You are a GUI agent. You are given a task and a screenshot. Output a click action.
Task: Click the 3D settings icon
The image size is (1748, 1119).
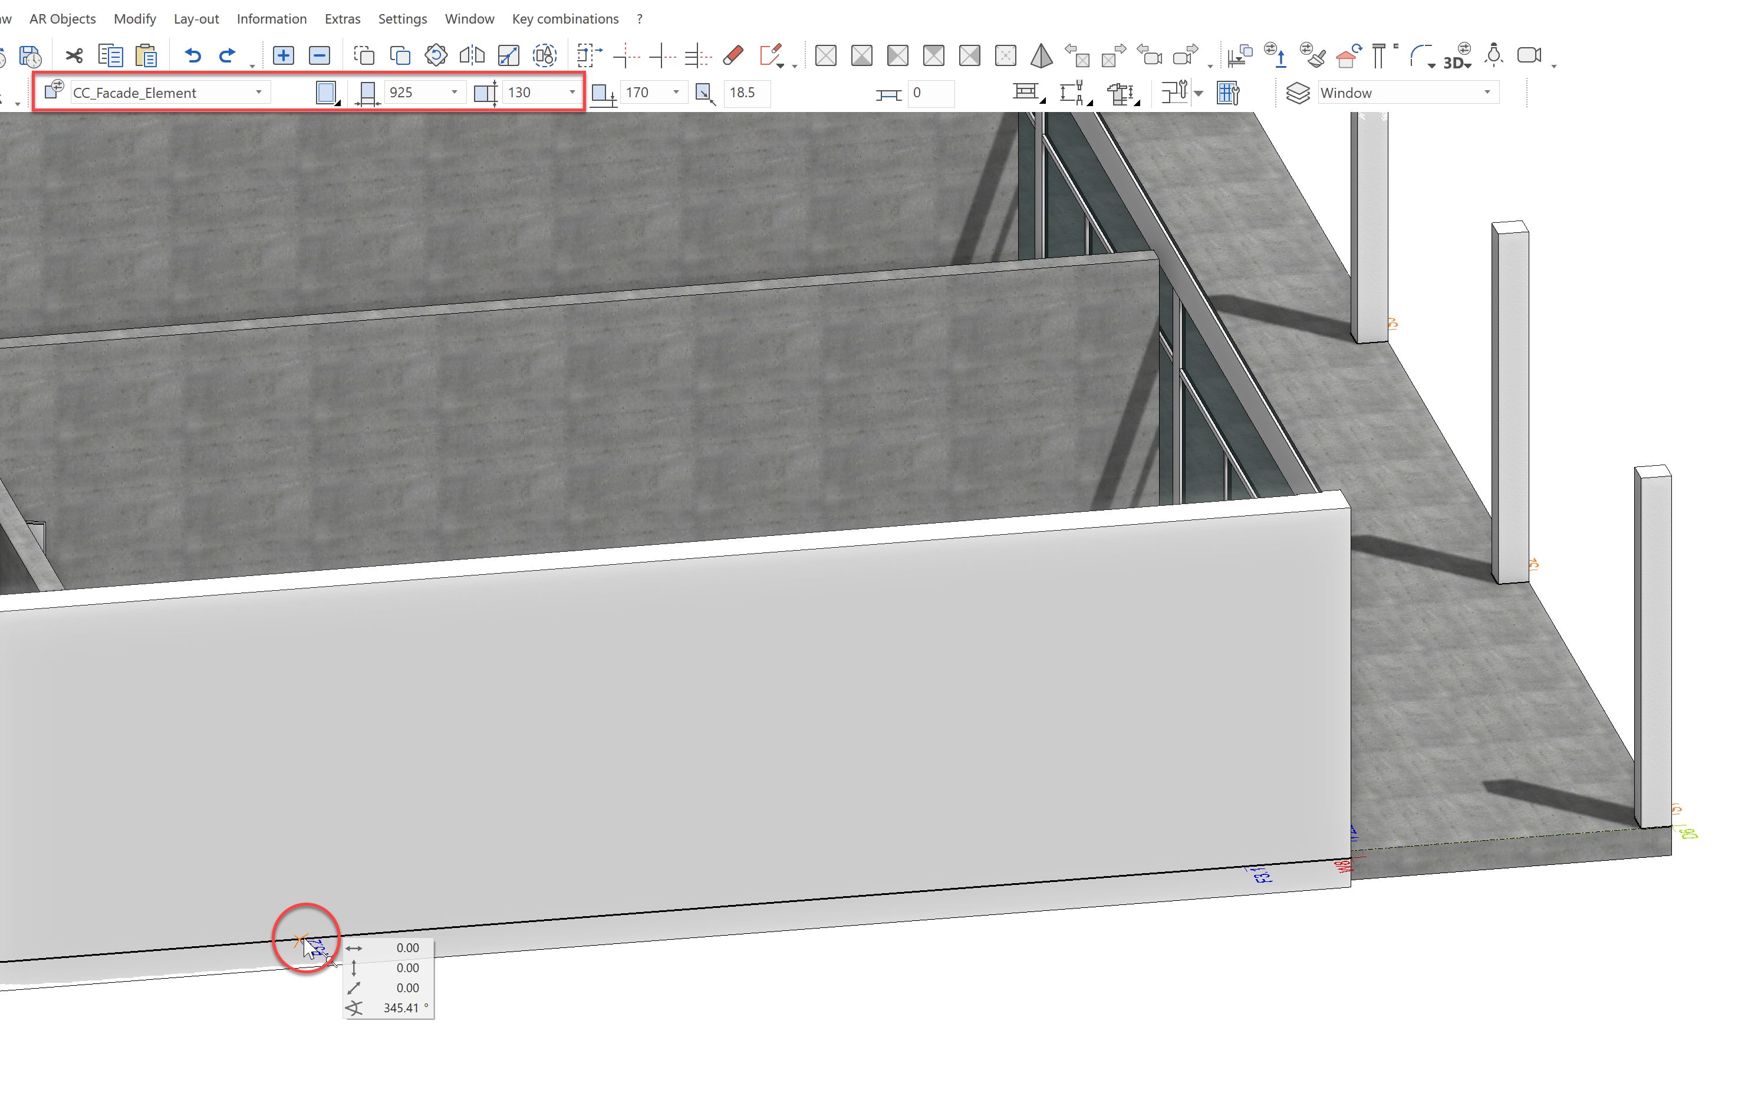pos(1457,56)
